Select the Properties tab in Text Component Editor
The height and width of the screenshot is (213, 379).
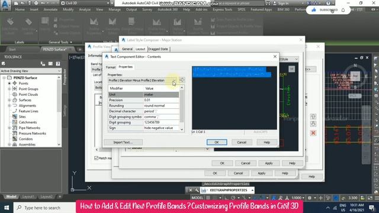(x=126, y=67)
